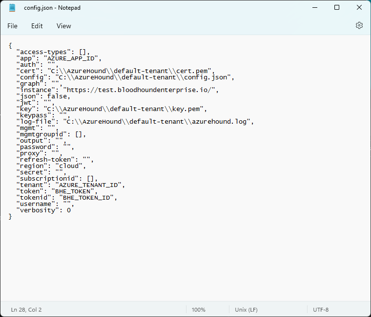Click the "username": "" line

(45, 204)
